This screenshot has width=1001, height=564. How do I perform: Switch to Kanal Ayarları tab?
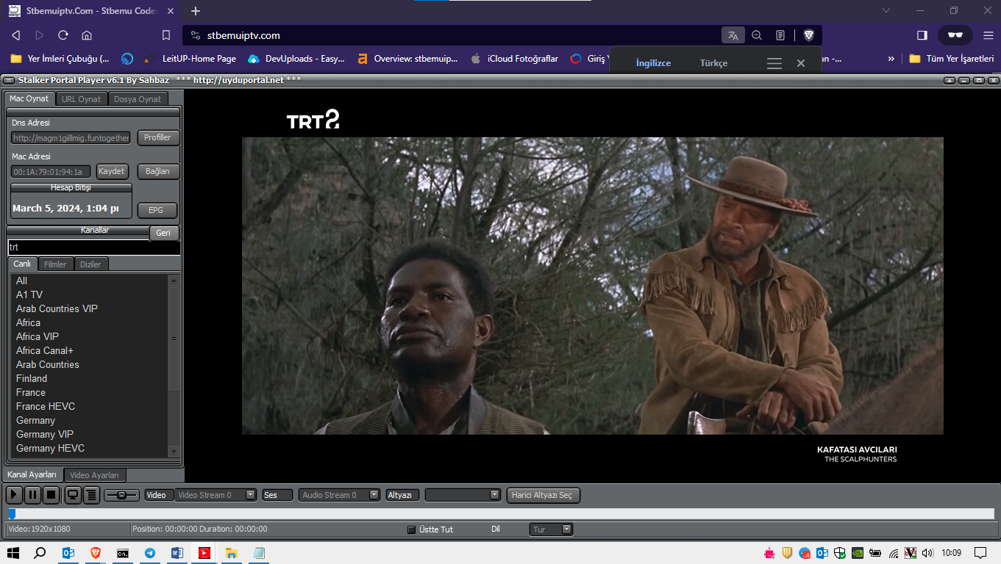point(32,474)
